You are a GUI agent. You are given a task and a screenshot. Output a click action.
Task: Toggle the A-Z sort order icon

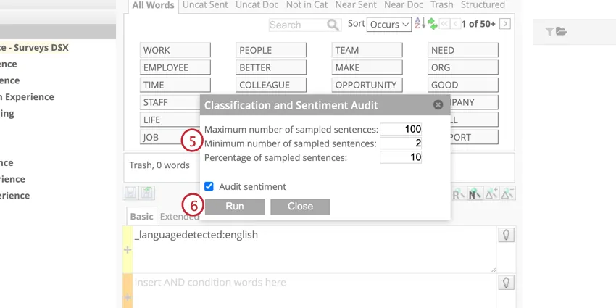point(420,24)
